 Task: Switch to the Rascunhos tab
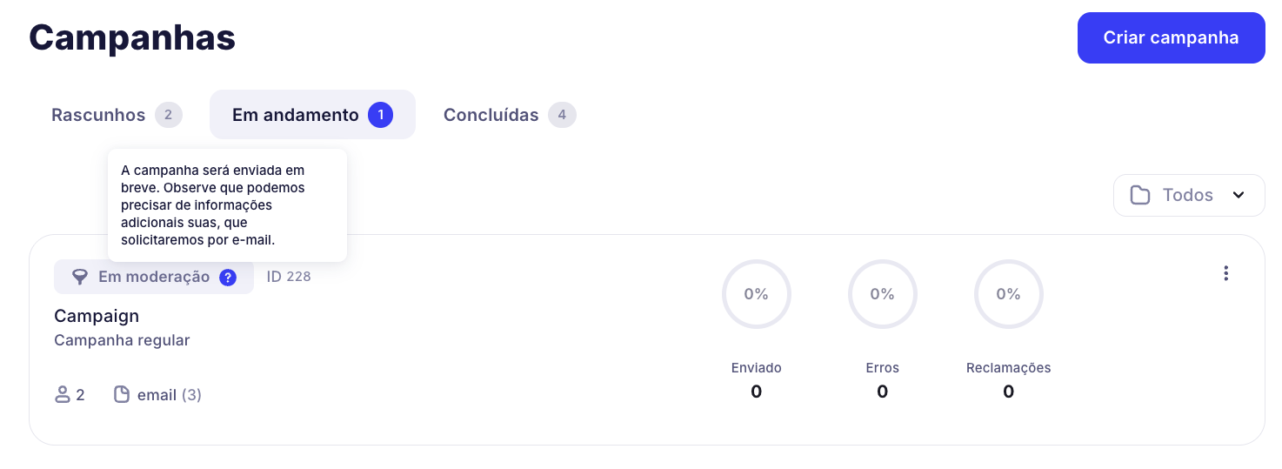click(98, 115)
